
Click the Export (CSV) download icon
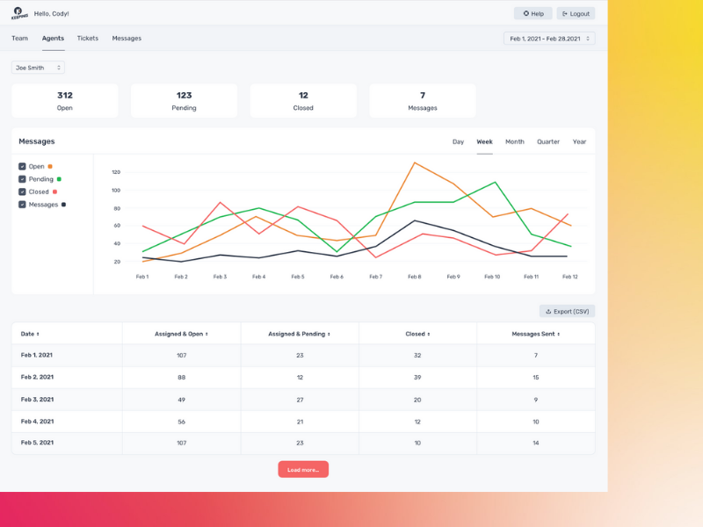[x=547, y=311]
